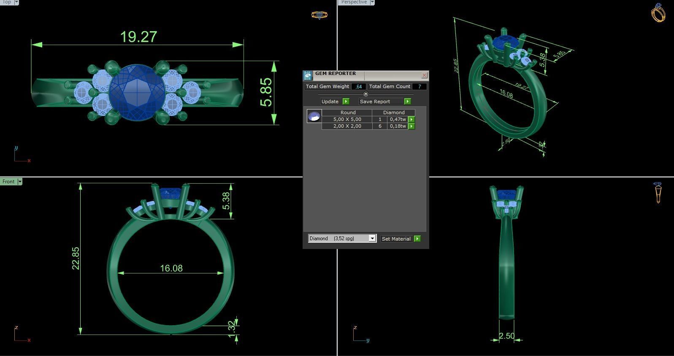Viewport: 674px width, 356px height.
Task: Open the Top viewport menu arrow
Action: (x=16, y=2)
